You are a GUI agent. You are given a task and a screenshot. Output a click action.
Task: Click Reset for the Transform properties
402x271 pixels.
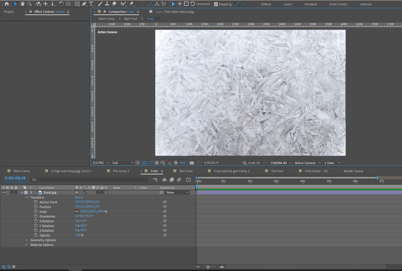click(79, 197)
